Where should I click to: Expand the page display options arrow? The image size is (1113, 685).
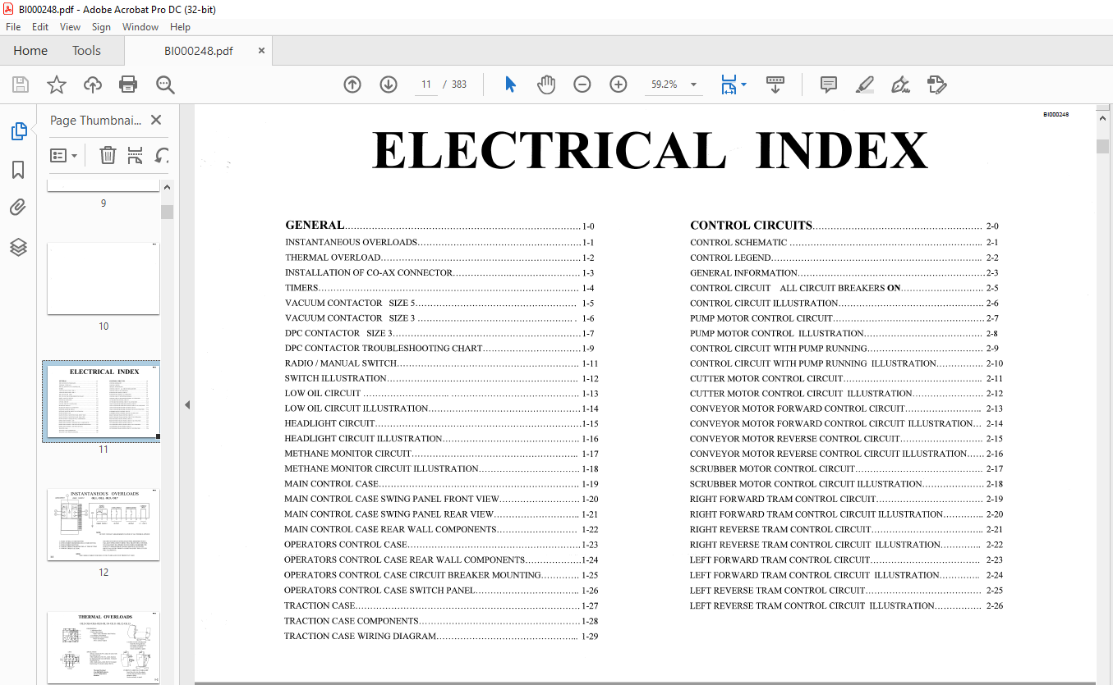[744, 84]
